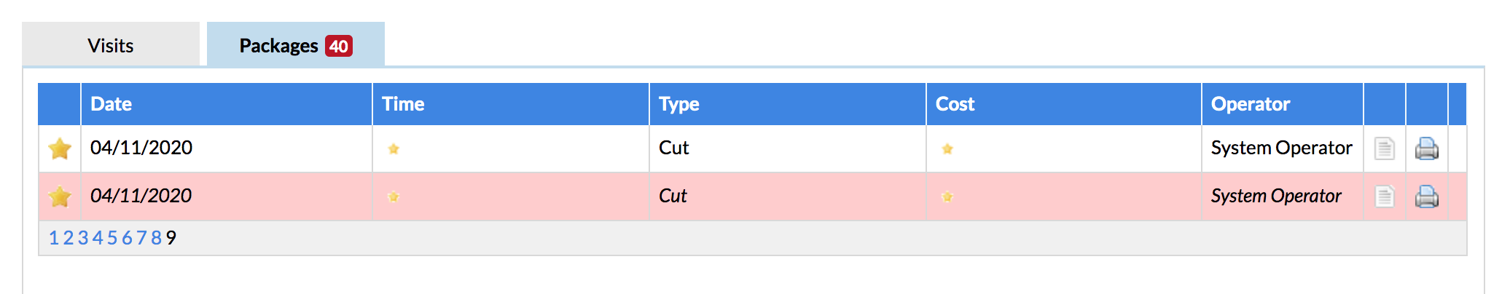Click small star in first row Cost column
Viewport: 1510px width, 294px height.
[947, 149]
